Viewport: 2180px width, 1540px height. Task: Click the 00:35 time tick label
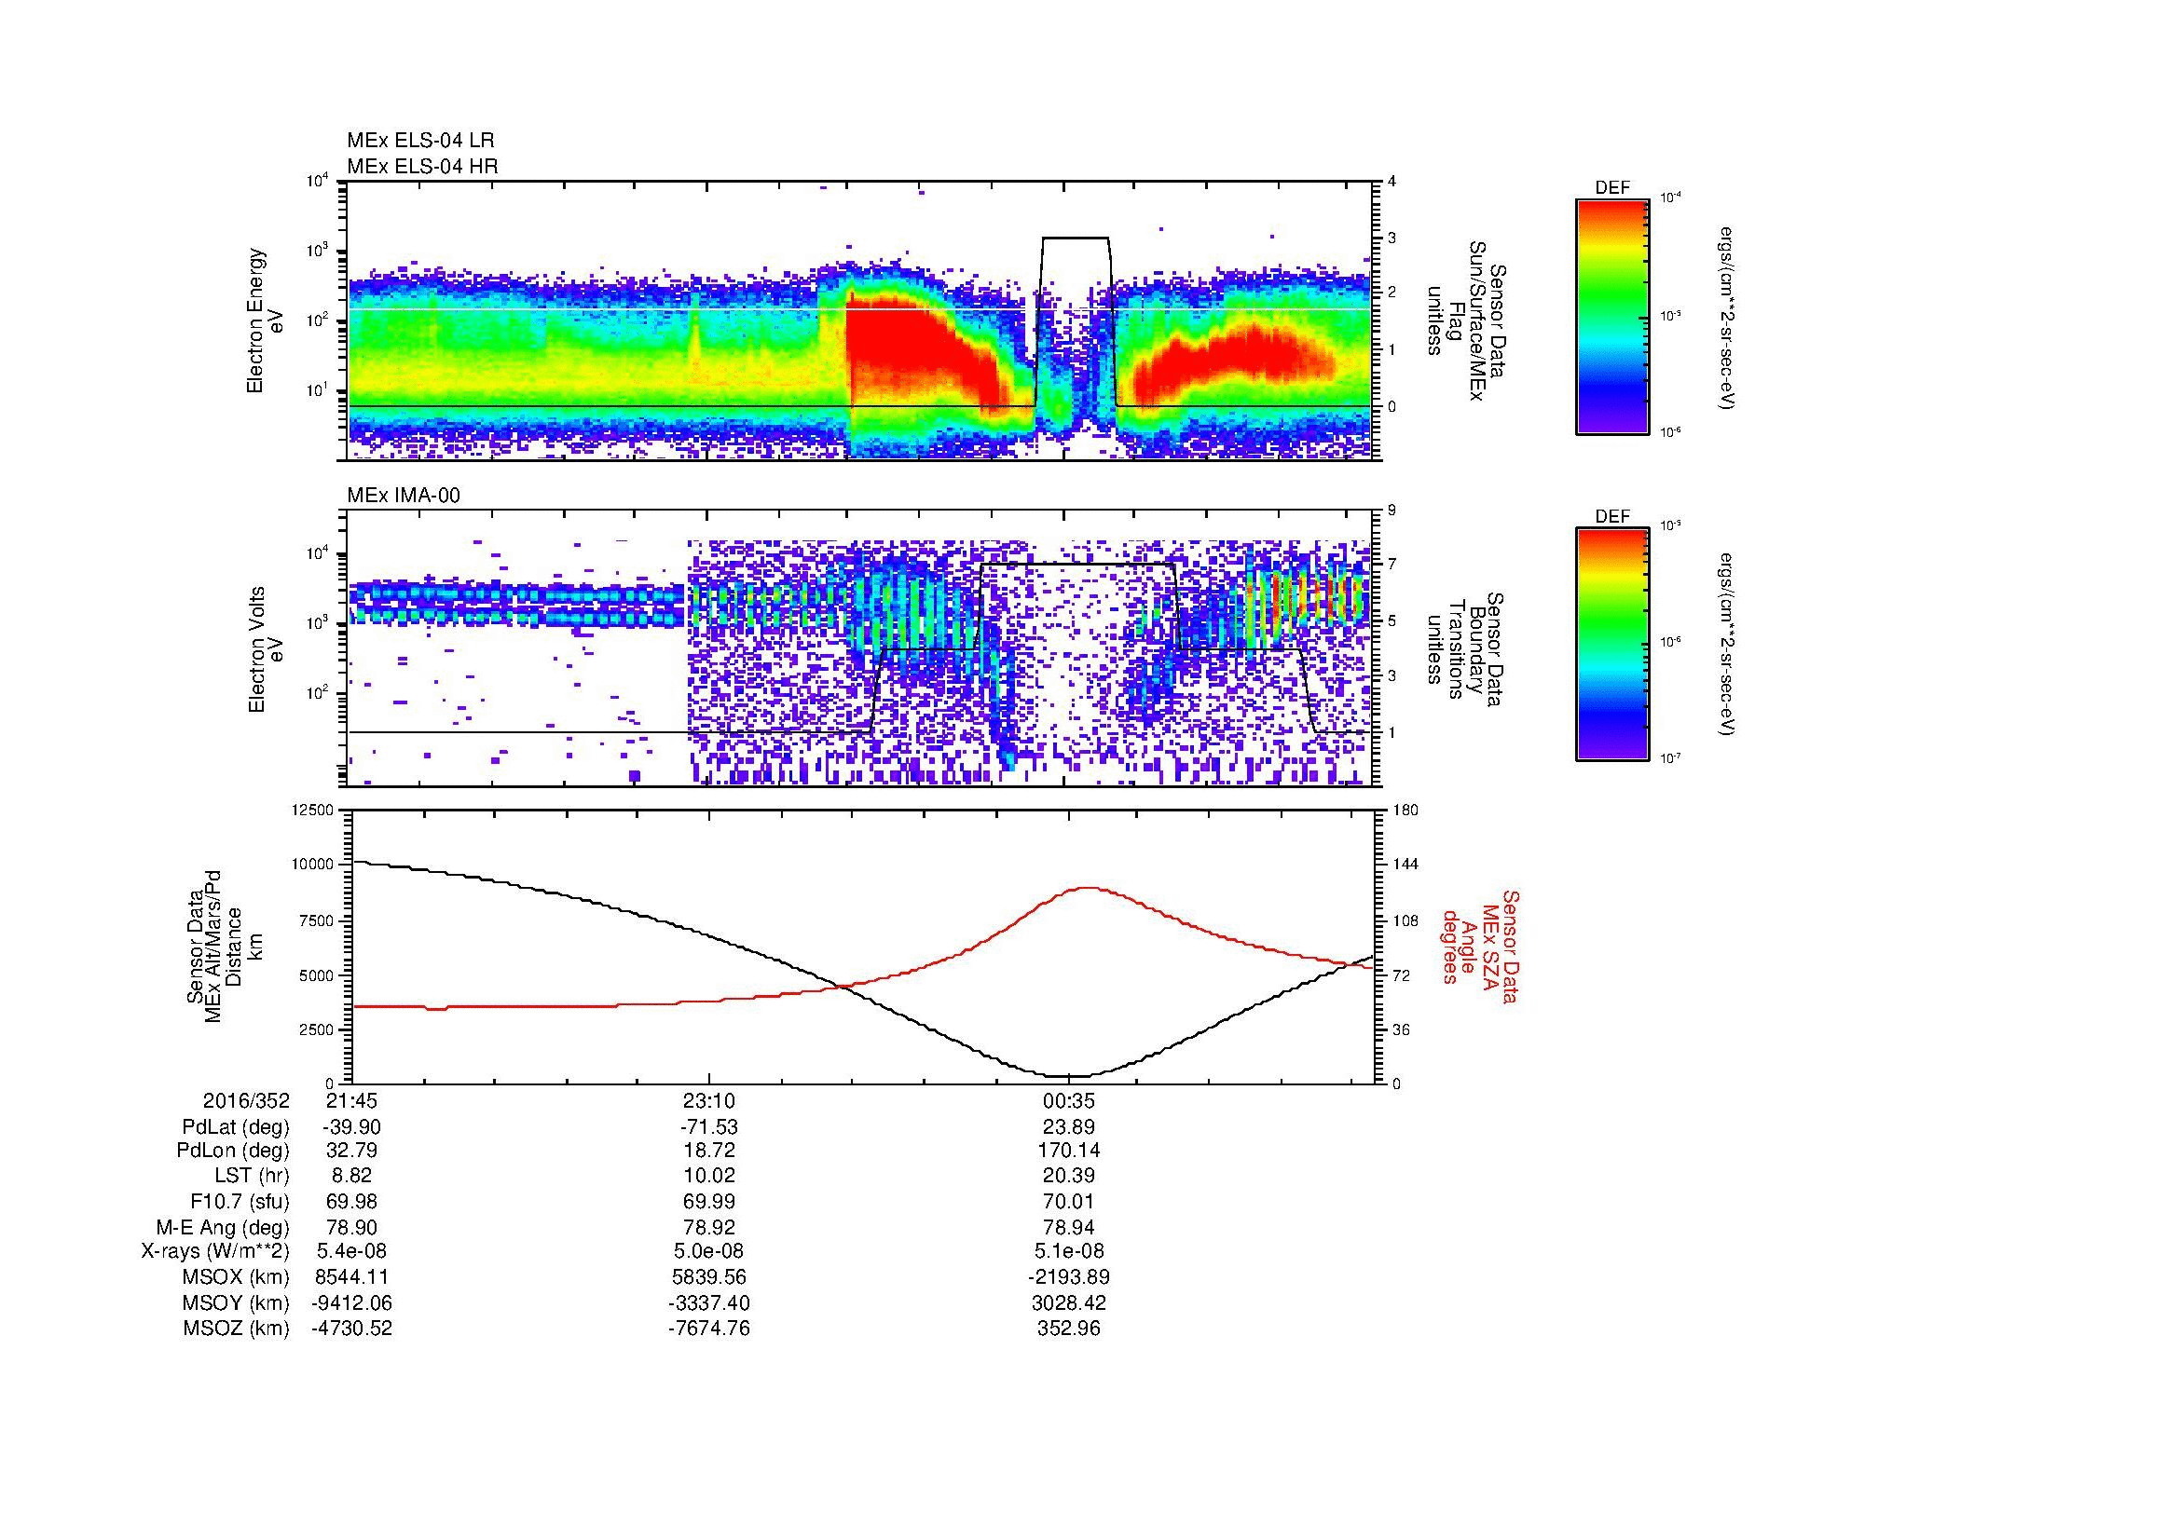(1069, 1100)
